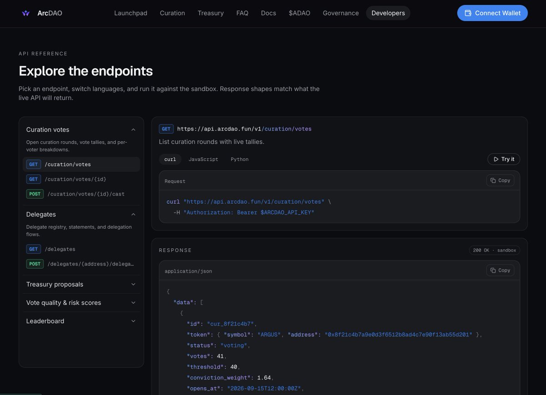This screenshot has width=546, height=395.
Task: Click the "voting" status value
Action: tap(234, 346)
